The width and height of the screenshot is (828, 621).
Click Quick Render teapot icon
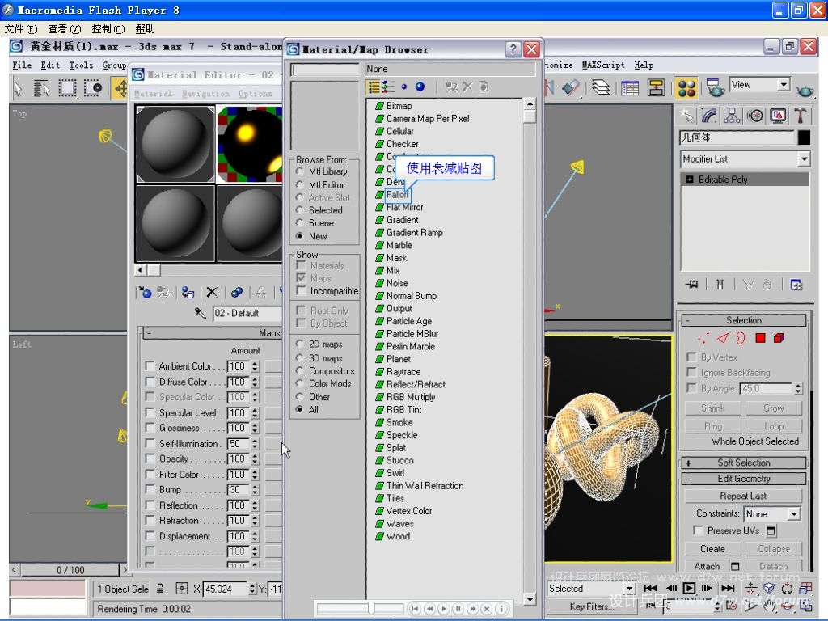[805, 90]
